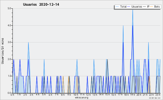Click the '11 h' x-axis label
This screenshot has height=100, width=163.
[82, 95]
